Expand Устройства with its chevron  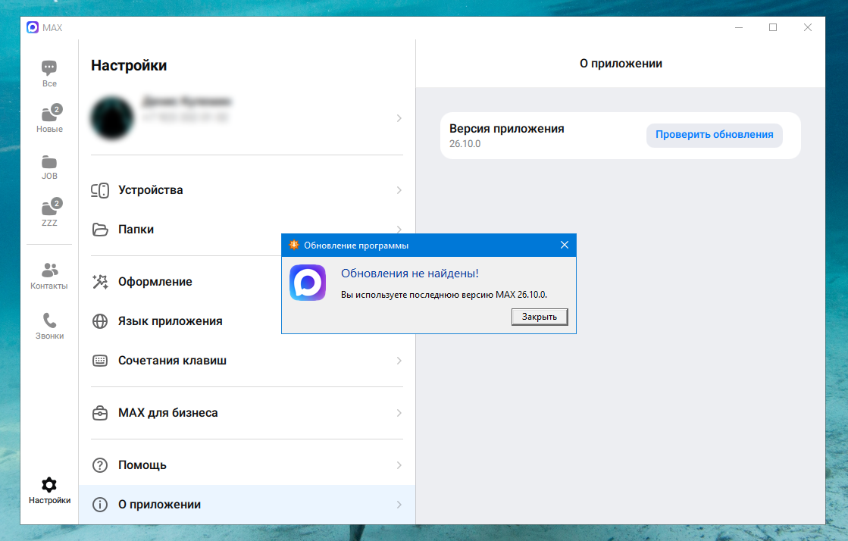coord(399,190)
